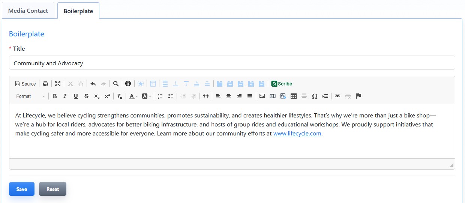Undo the last edit

[x=93, y=84]
